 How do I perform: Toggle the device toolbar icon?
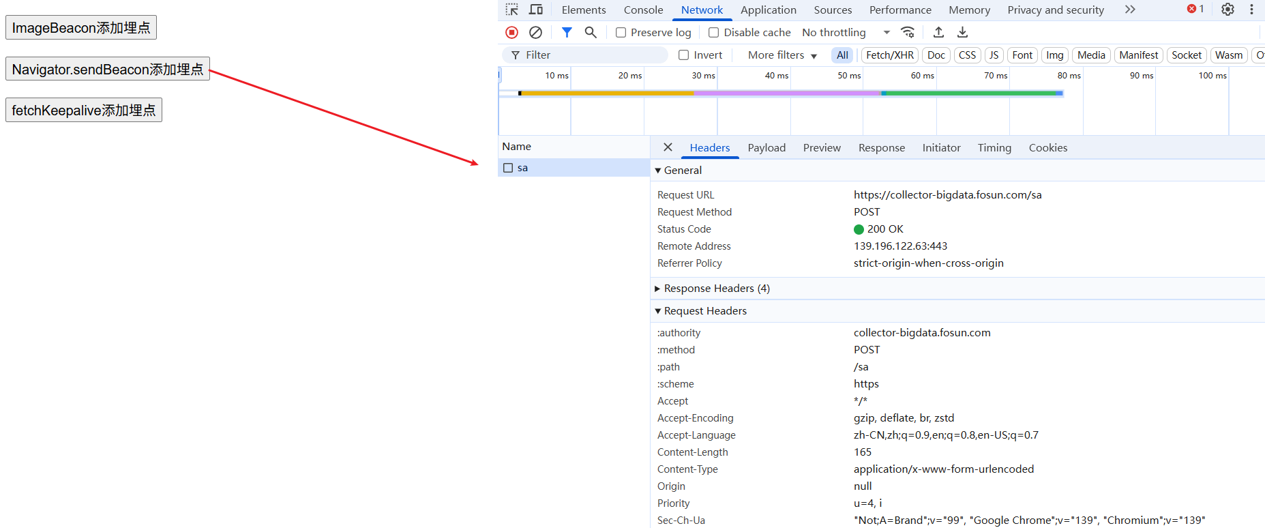click(x=536, y=10)
